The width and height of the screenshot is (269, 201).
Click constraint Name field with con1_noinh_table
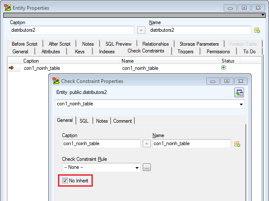(191, 143)
